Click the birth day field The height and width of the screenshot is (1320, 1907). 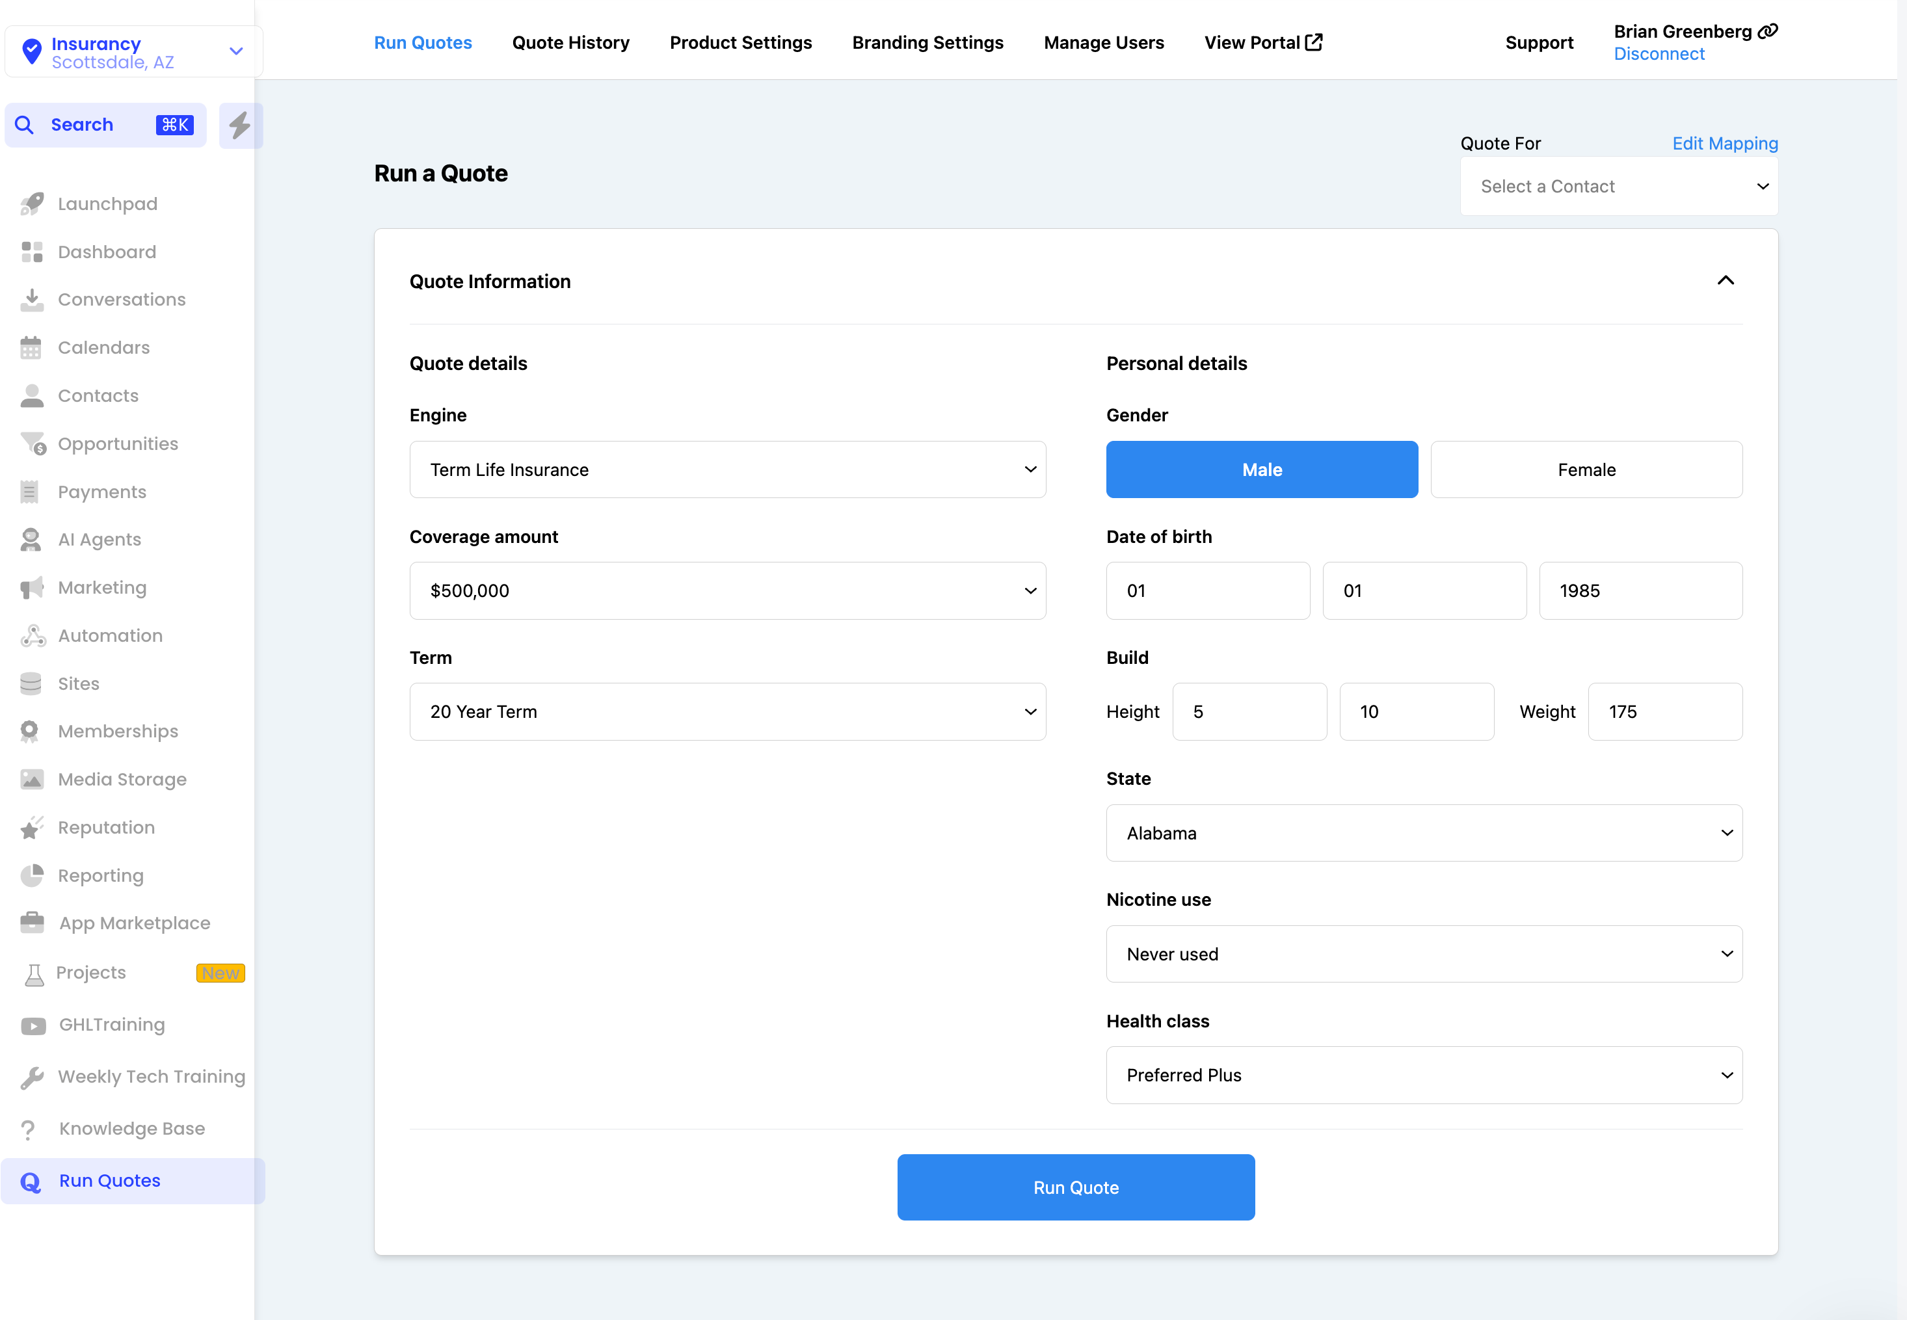pyautogui.click(x=1424, y=590)
